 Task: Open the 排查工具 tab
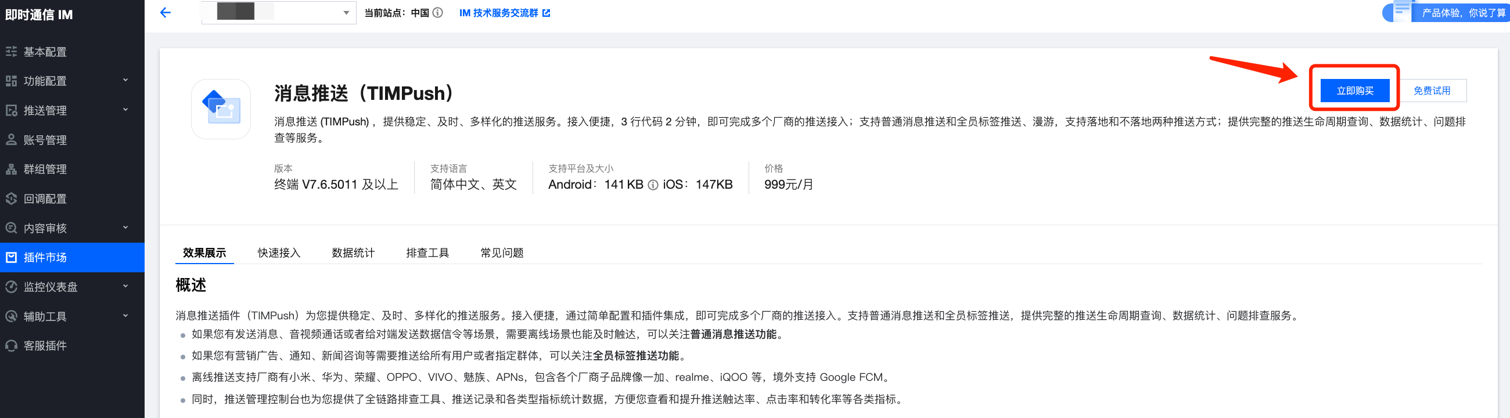[x=427, y=253]
